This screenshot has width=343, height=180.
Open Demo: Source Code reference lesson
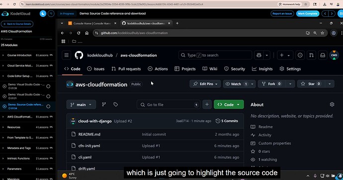(x=25, y=106)
